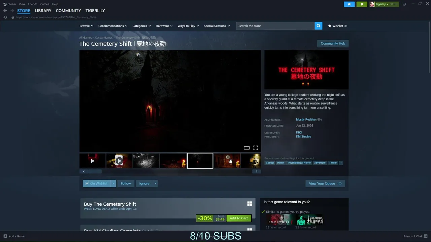Image resolution: width=431 pixels, height=242 pixels.
Task: Open the Ignore options dropdown arrow
Action: [x=155, y=184]
